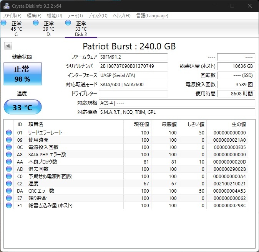The height and width of the screenshot is (252, 259).
Task: Click the しきい値 column header
Action: [196, 124]
